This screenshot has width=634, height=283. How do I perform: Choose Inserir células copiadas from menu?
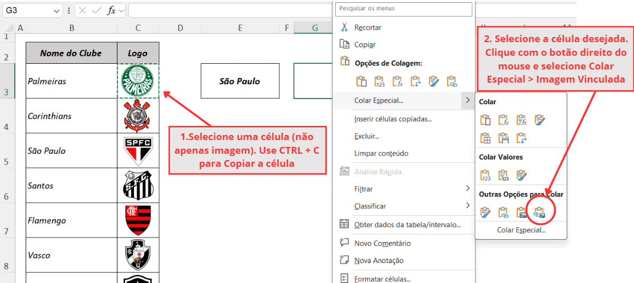click(x=393, y=118)
